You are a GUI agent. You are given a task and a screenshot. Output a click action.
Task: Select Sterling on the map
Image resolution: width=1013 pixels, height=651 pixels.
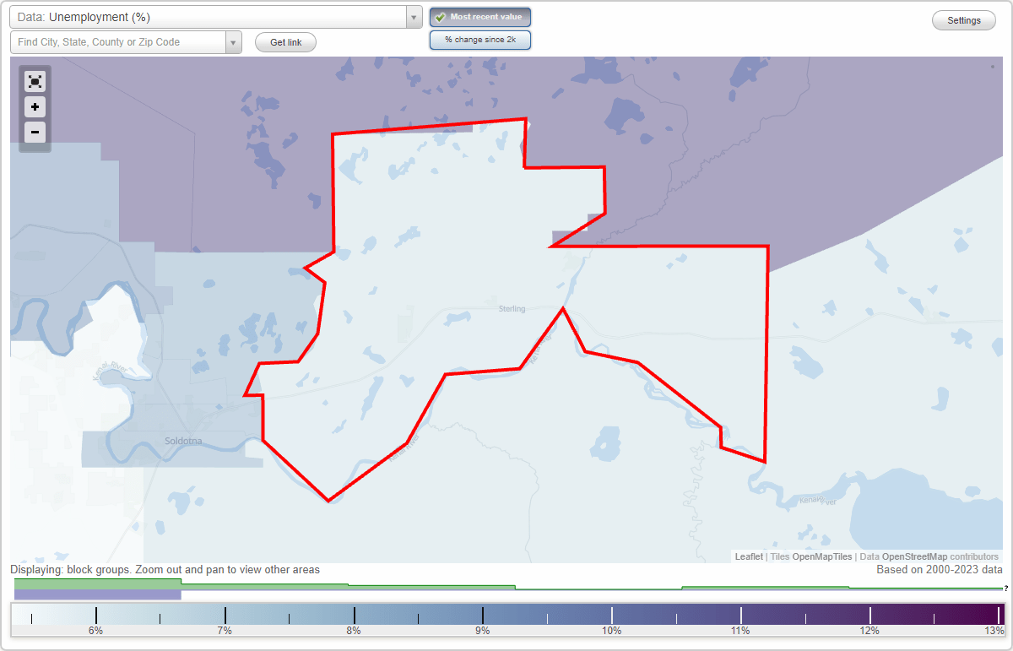[511, 308]
